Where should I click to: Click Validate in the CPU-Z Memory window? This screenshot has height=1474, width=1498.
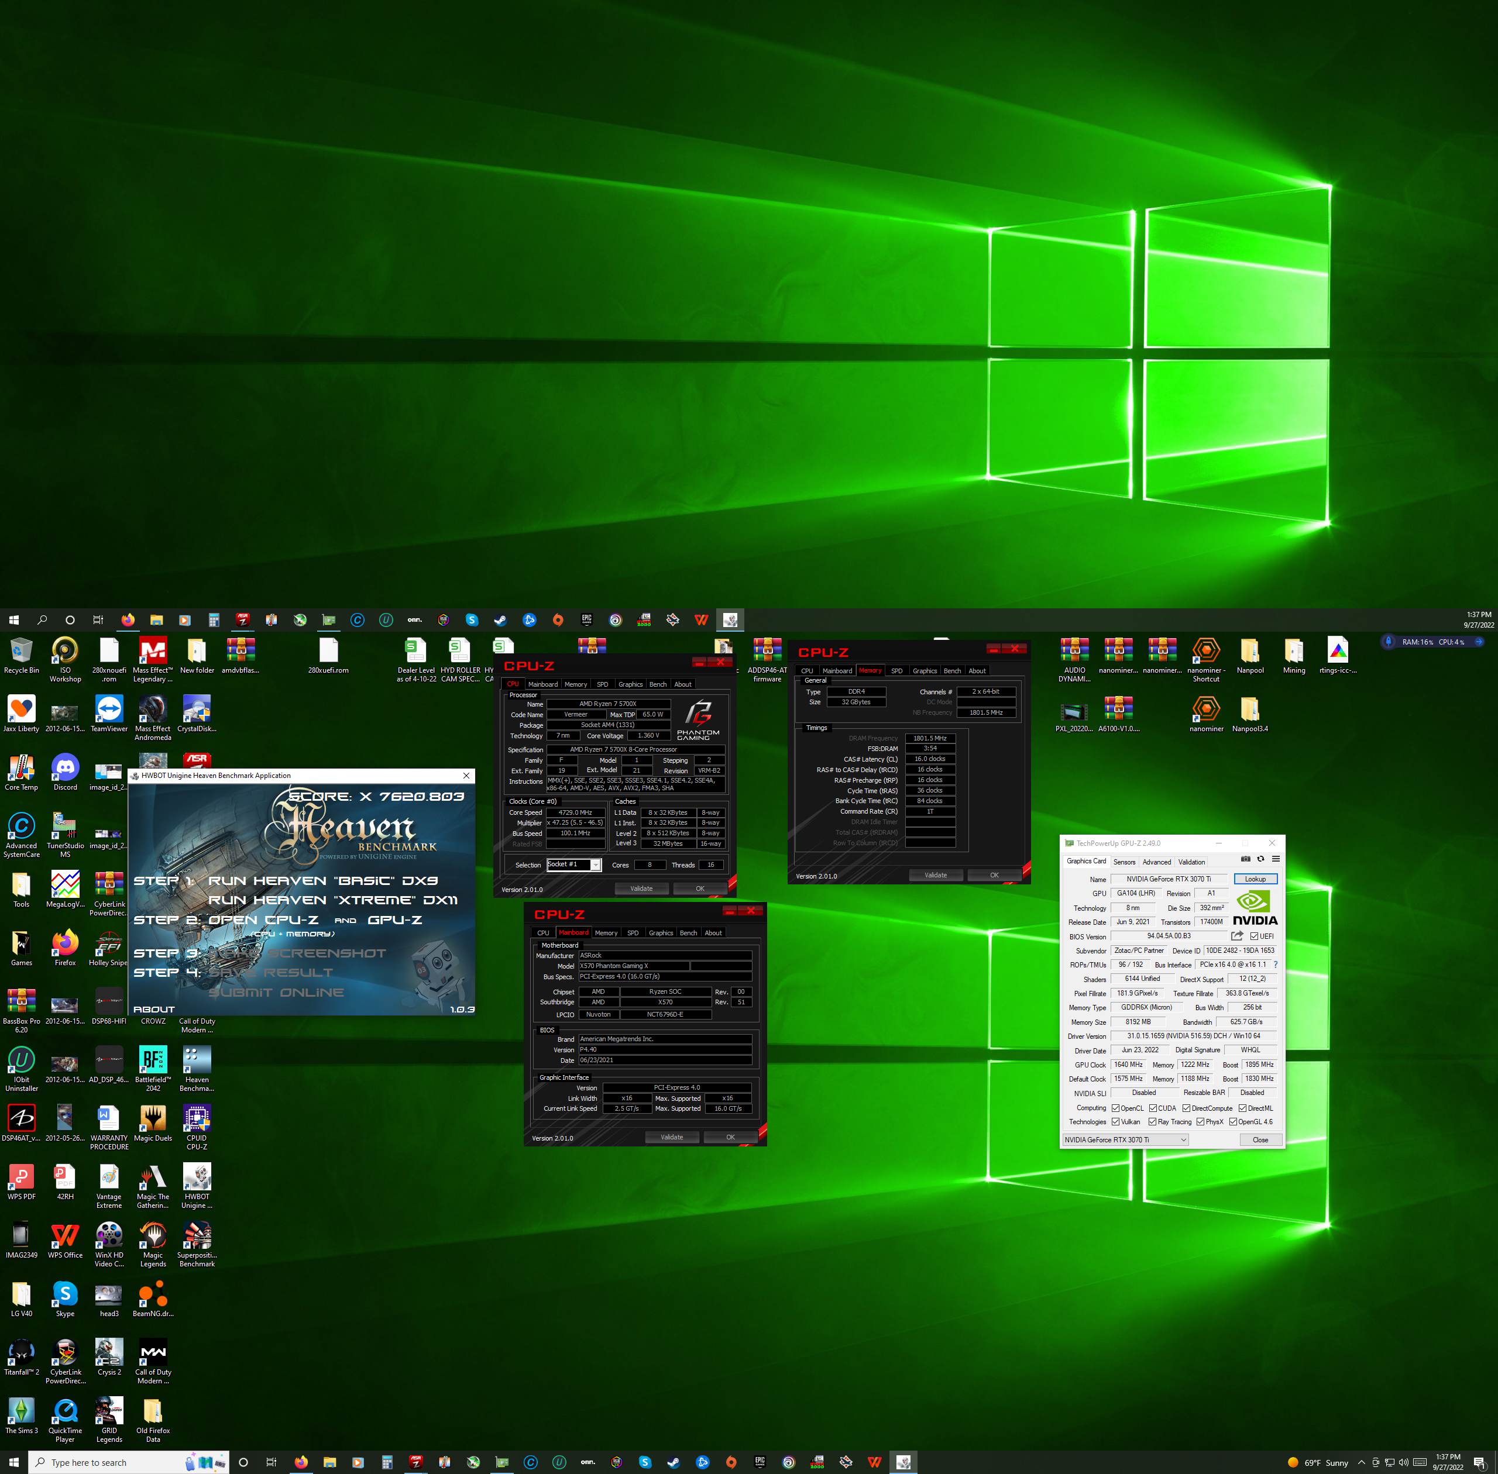[936, 876]
